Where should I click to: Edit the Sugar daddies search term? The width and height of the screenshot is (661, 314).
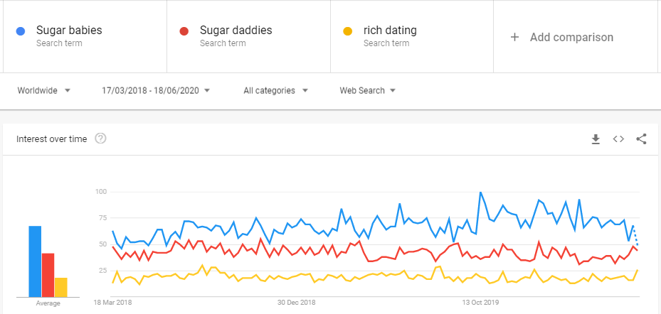(236, 31)
